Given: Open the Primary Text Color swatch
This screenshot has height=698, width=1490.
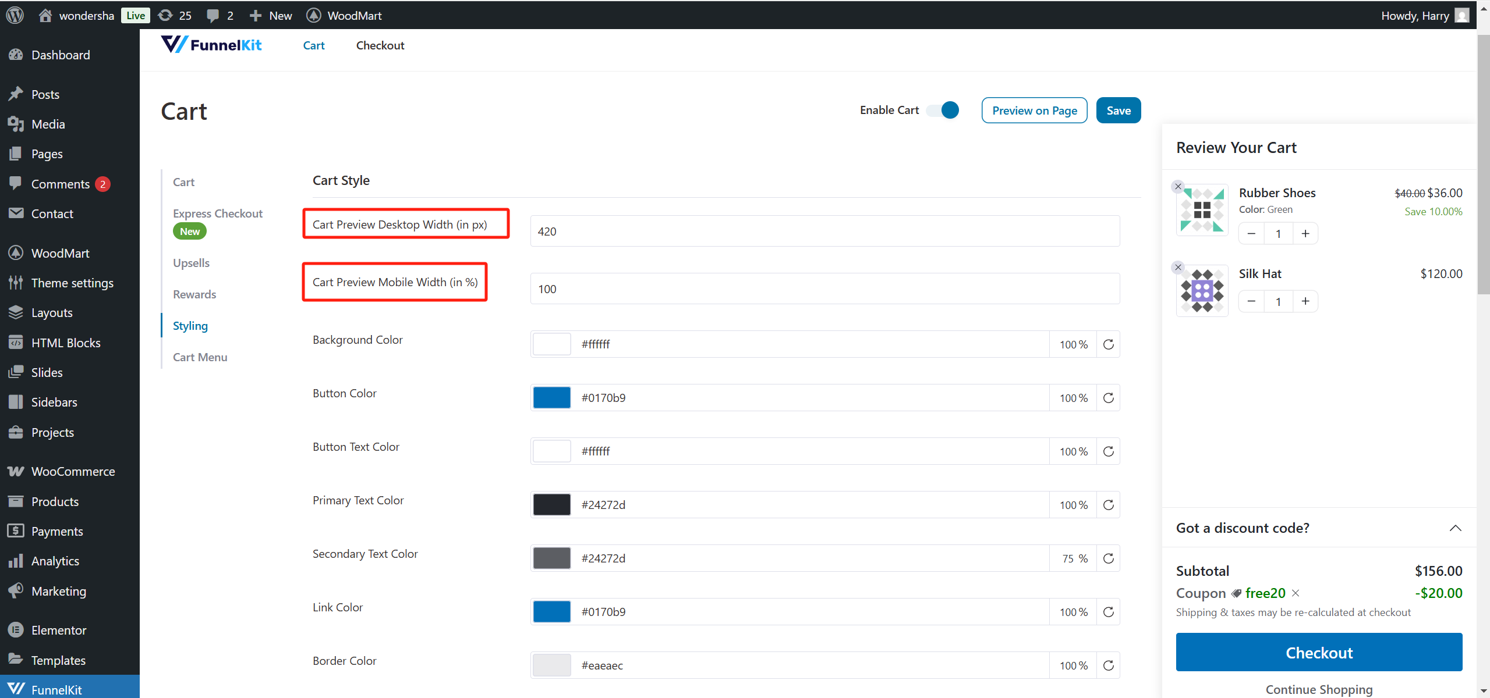Looking at the screenshot, I should 551,505.
